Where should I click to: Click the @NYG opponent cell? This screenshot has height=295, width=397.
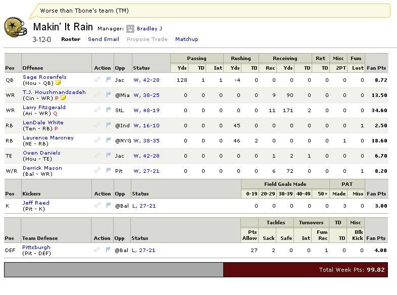coord(123,141)
